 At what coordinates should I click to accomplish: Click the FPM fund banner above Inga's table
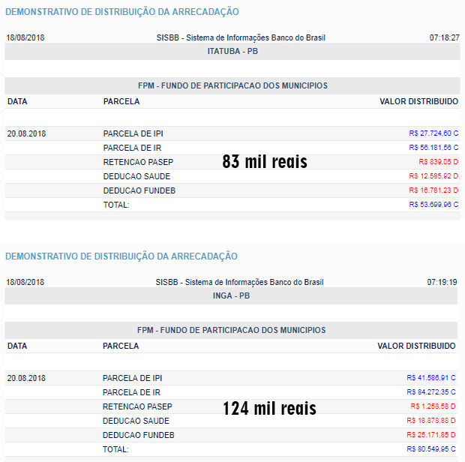point(231,330)
